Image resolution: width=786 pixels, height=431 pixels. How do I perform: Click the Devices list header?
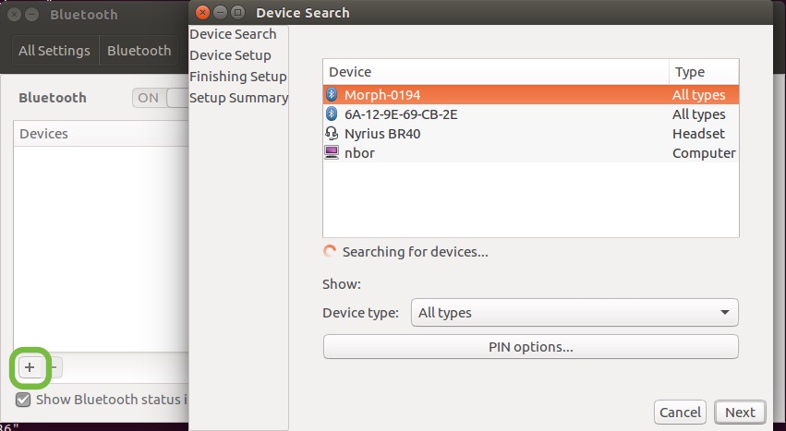[101, 133]
